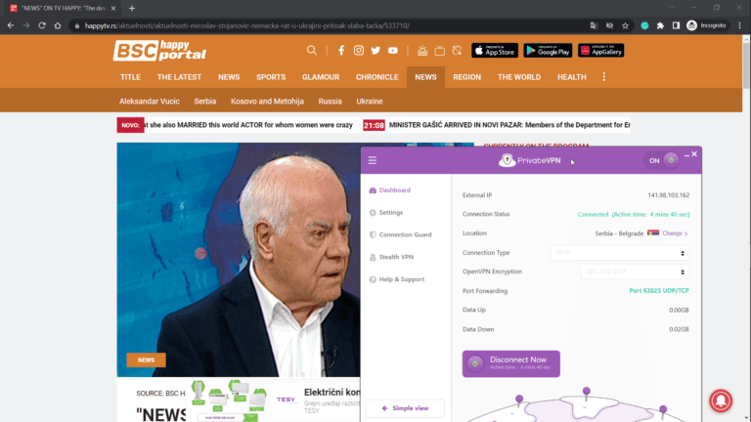Open the Dashboard section in PrivateVPN
This screenshot has height=422, width=751.
pos(394,190)
